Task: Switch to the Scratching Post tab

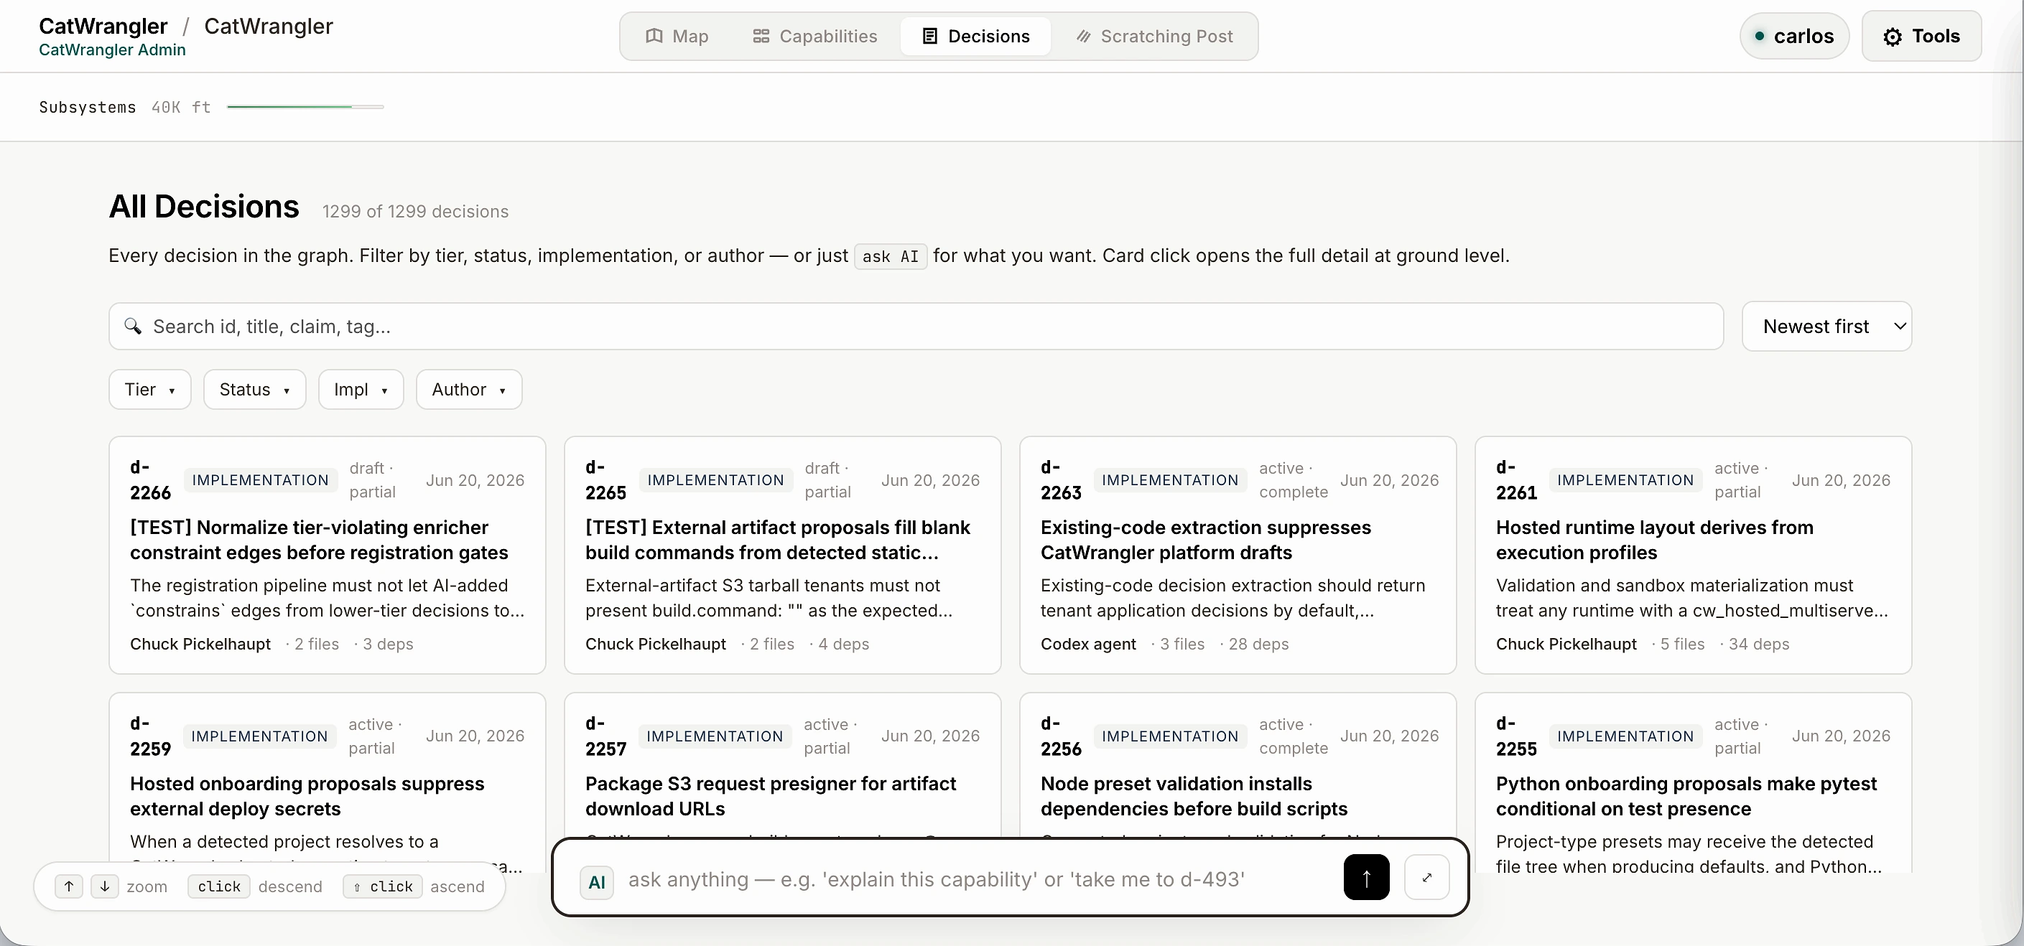Action: (1155, 36)
